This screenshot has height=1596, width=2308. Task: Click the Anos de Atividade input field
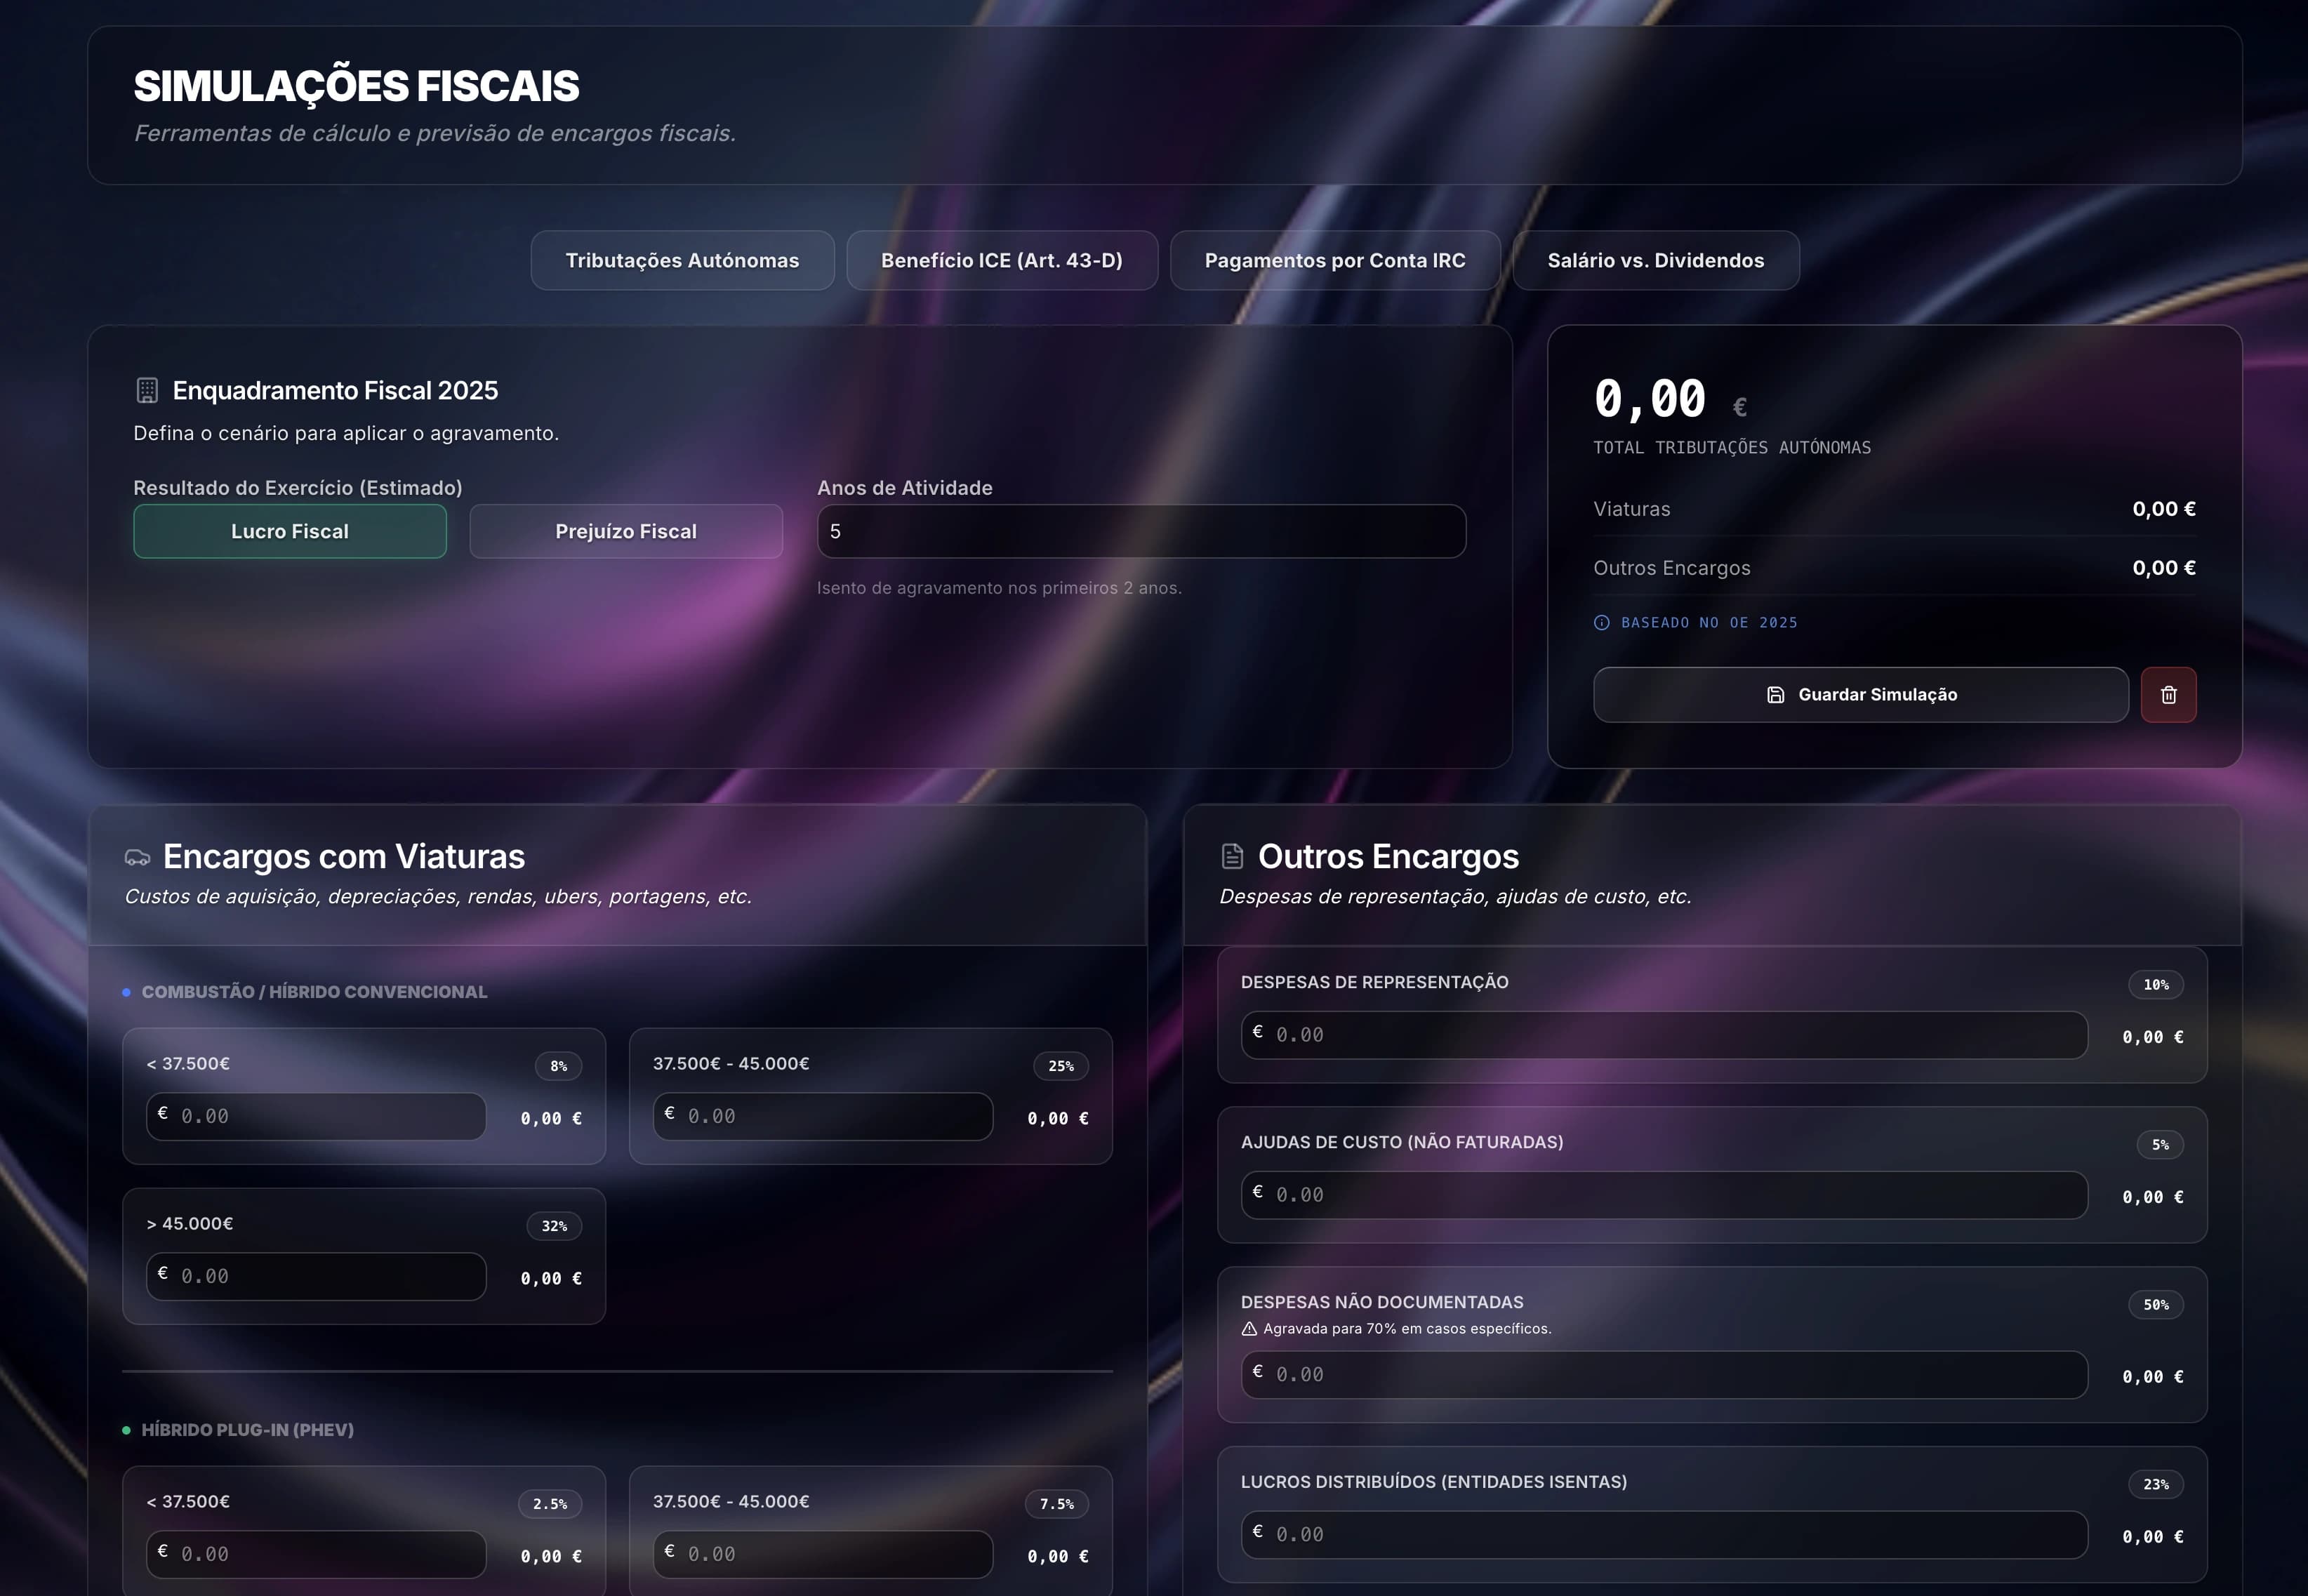coord(1141,531)
